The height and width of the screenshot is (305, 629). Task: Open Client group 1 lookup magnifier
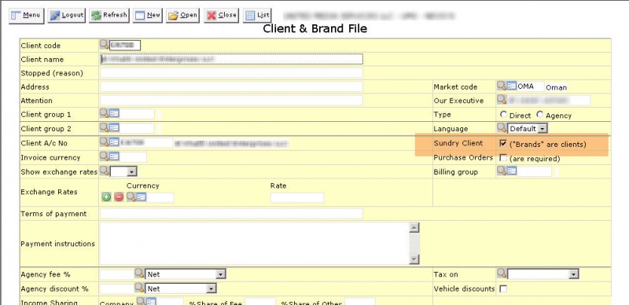point(104,112)
